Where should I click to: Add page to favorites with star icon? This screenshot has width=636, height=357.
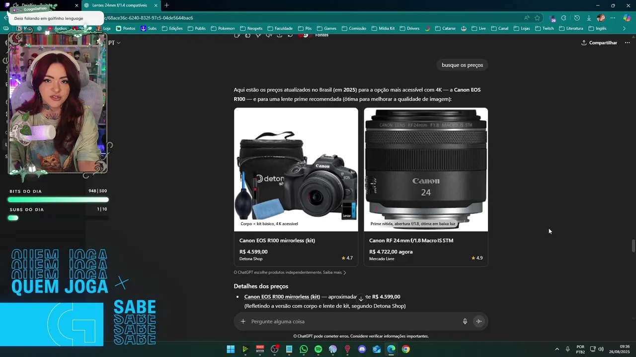[x=537, y=18]
